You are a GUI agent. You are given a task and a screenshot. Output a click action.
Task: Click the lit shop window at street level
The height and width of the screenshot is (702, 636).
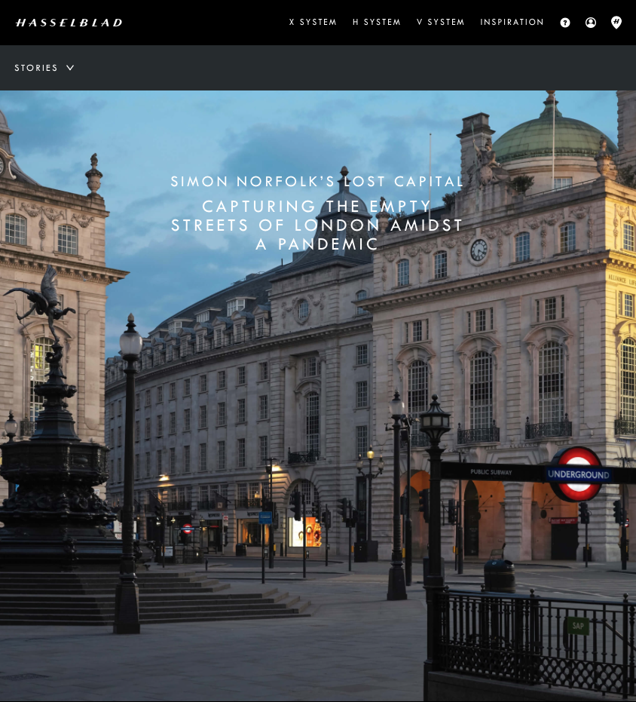[x=305, y=531]
